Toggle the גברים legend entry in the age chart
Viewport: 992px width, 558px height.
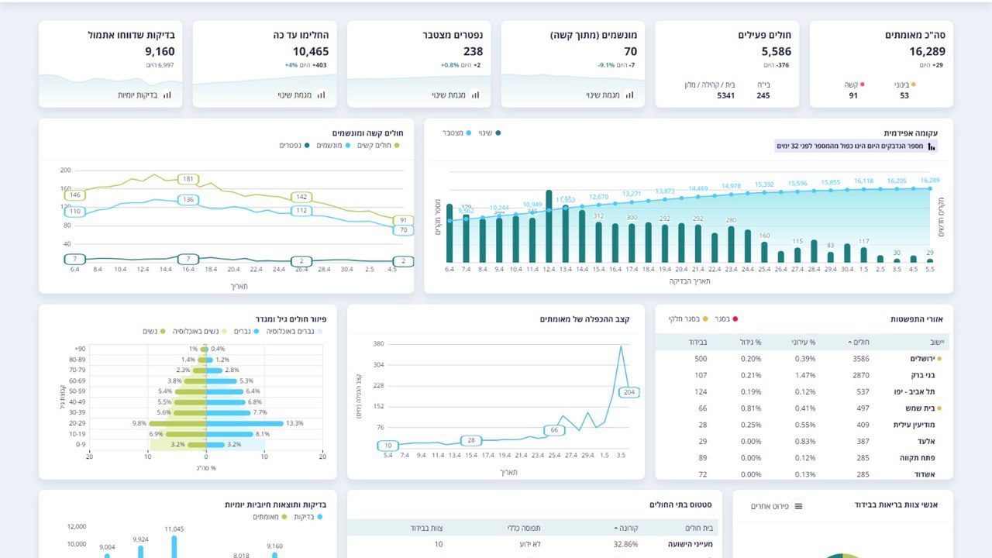click(246, 331)
